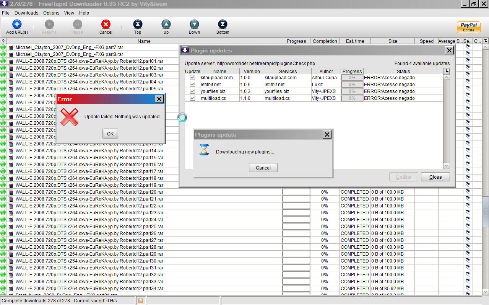The height and width of the screenshot is (305, 489).
Task: Cancel the Downloading new plugins dialog
Action: pyautogui.click(x=263, y=168)
